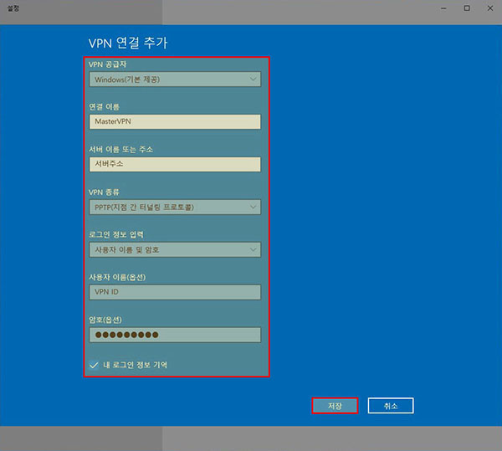Select the 사용자 이름 field showing VPN ID
This screenshot has height=451, width=502.
tap(174, 292)
